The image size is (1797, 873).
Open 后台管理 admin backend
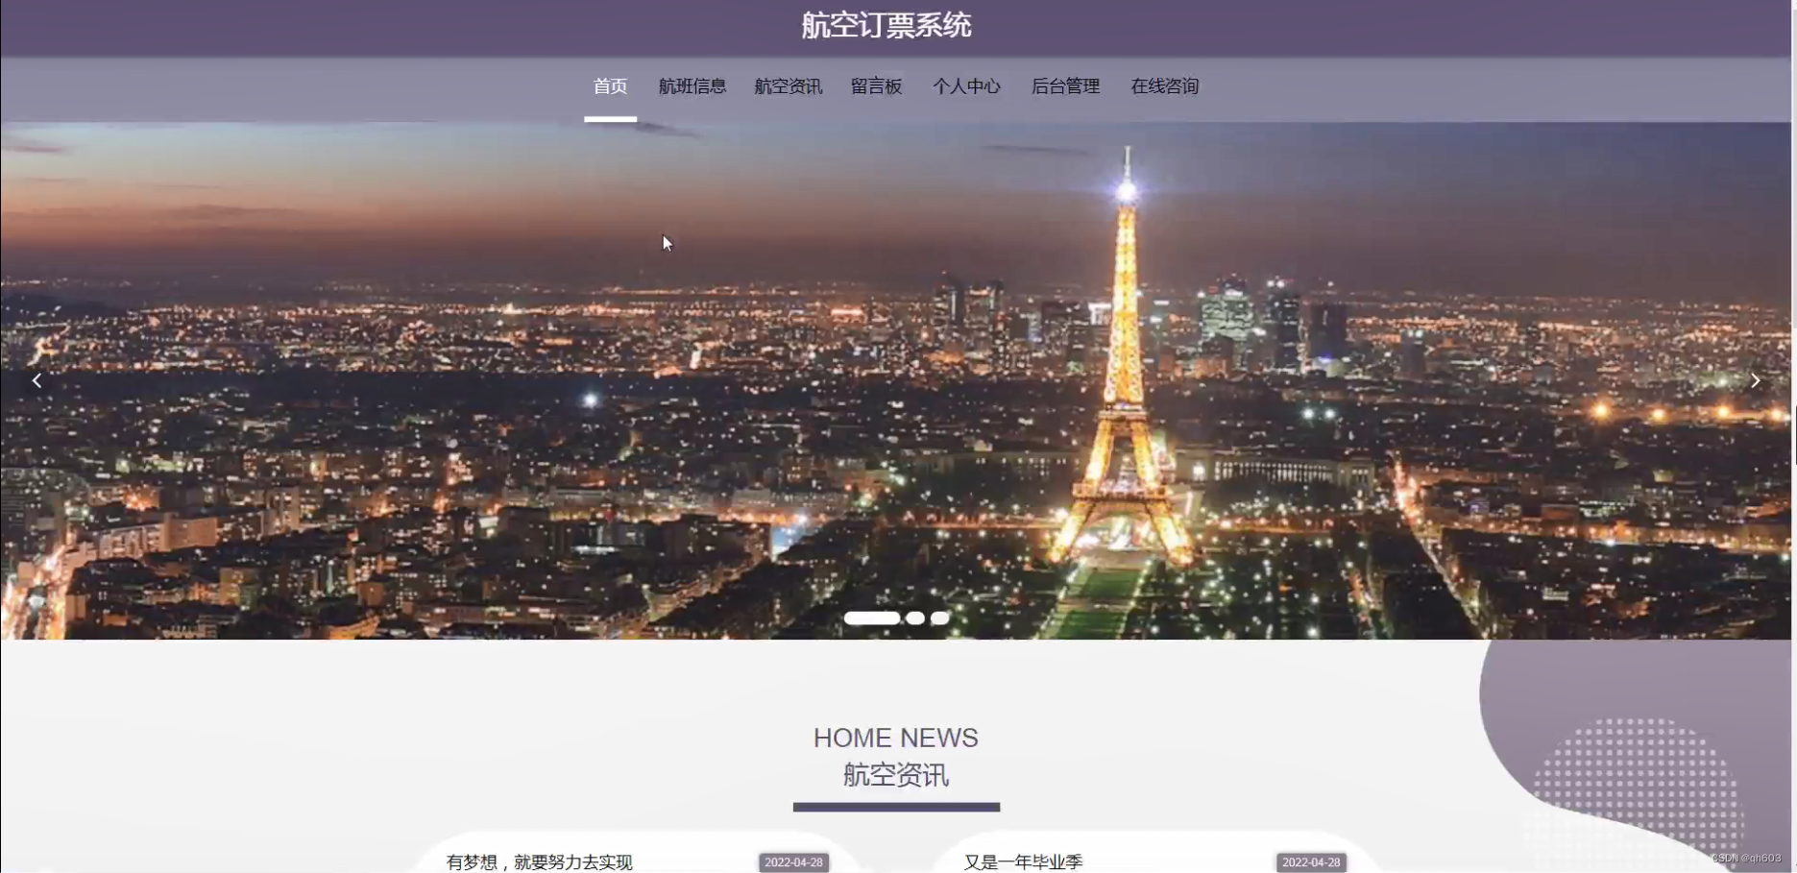click(x=1065, y=86)
